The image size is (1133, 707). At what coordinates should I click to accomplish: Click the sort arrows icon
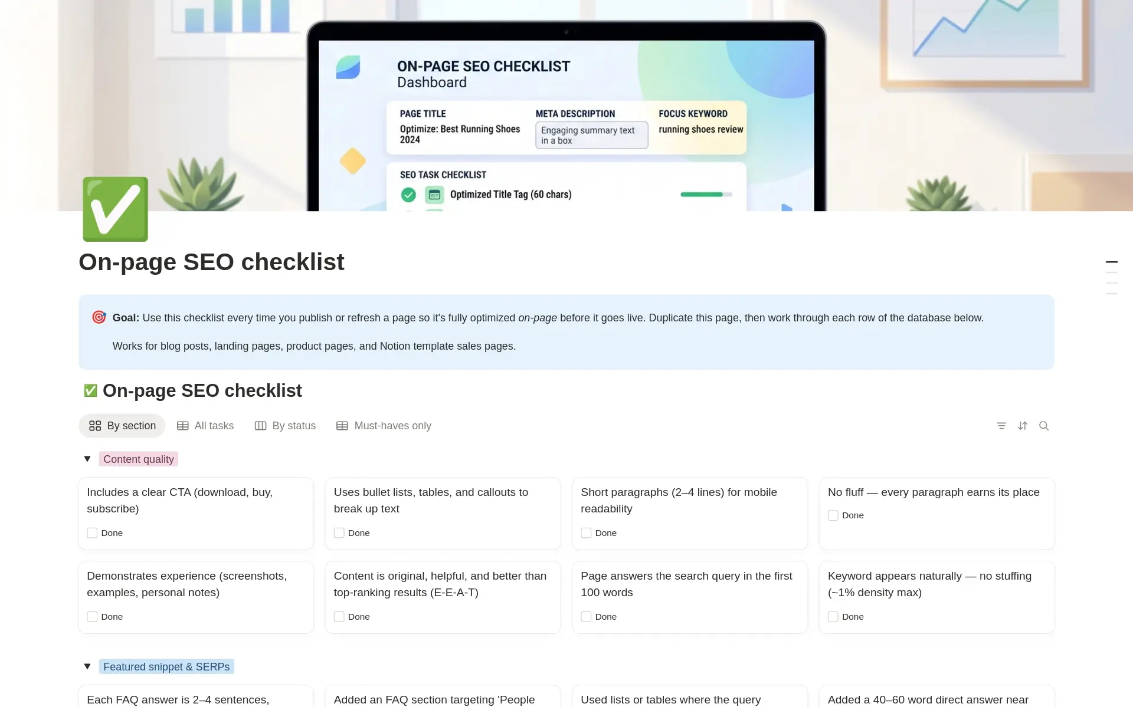click(1023, 426)
